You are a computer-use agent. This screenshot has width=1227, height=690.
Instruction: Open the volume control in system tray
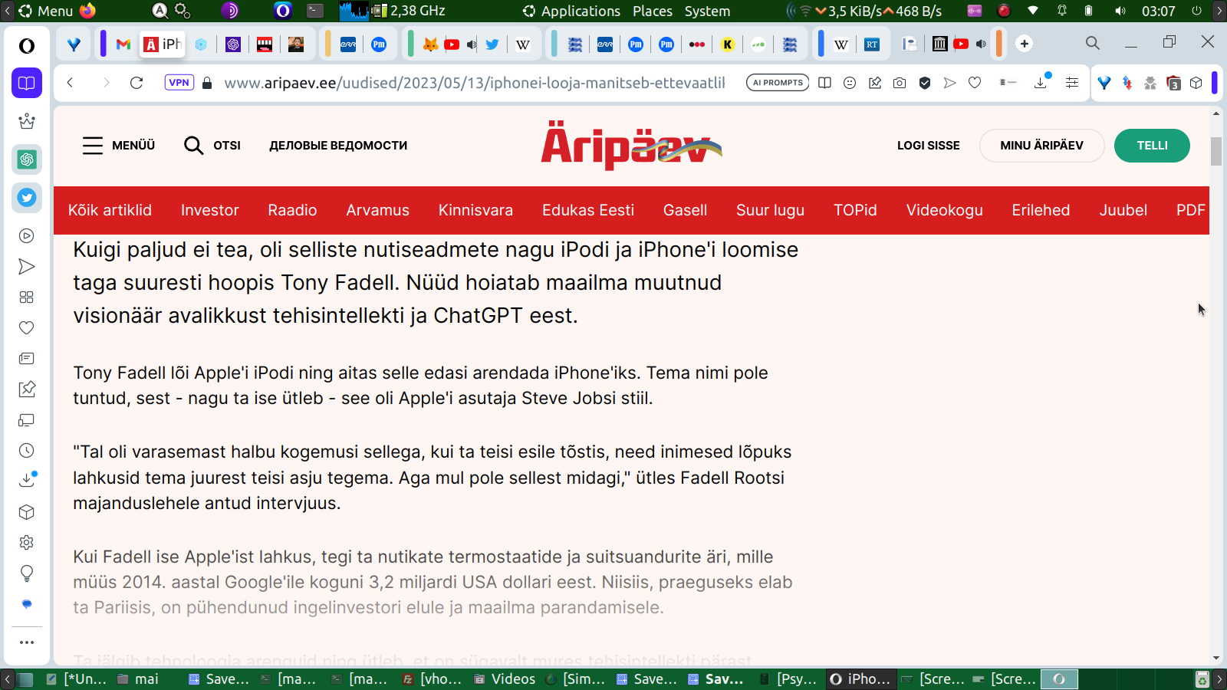click(x=1120, y=11)
